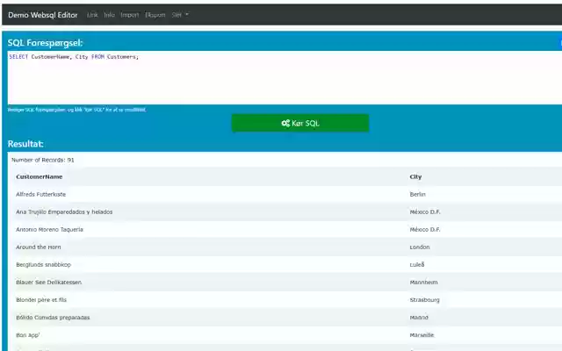Expand the Slet dropdown menu
Image resolution: width=562 pixels, height=351 pixels.
(180, 15)
